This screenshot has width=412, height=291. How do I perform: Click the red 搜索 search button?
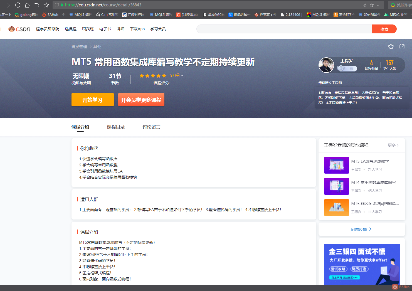tap(384, 29)
